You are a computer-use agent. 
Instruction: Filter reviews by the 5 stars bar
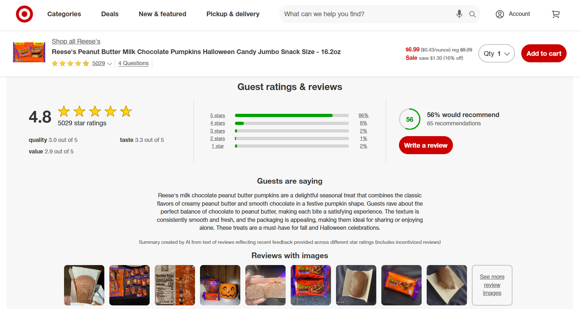[291, 116]
